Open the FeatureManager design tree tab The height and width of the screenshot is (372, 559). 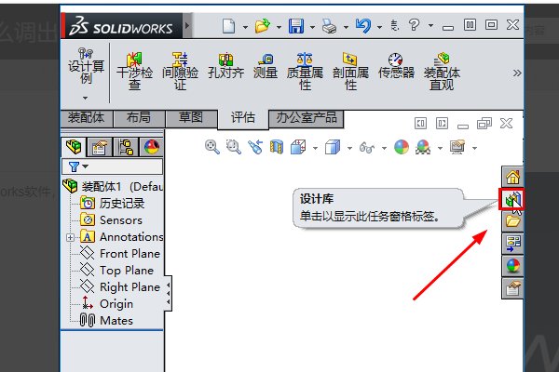(74, 147)
